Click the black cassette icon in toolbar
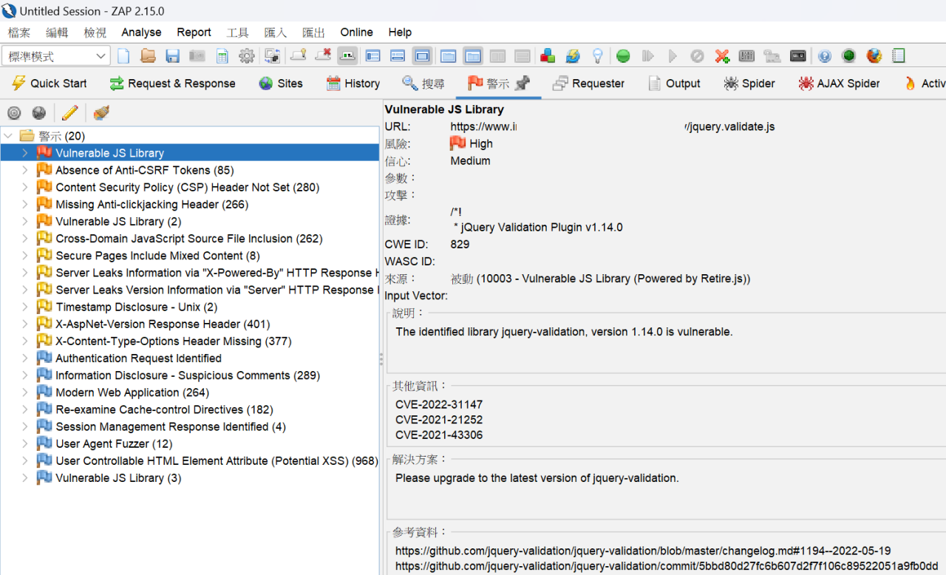The width and height of the screenshot is (946, 575). (x=797, y=56)
